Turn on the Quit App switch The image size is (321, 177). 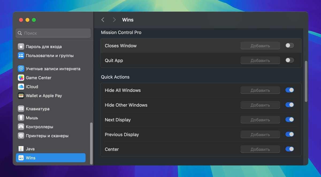[289, 60]
